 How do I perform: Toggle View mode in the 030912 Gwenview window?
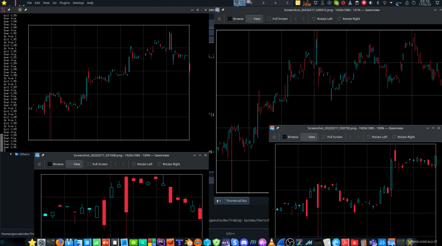click(254, 18)
